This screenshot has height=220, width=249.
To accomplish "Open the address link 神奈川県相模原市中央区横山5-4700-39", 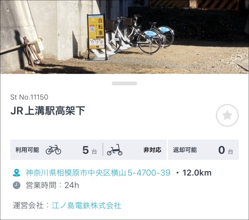I will click(98, 173).
